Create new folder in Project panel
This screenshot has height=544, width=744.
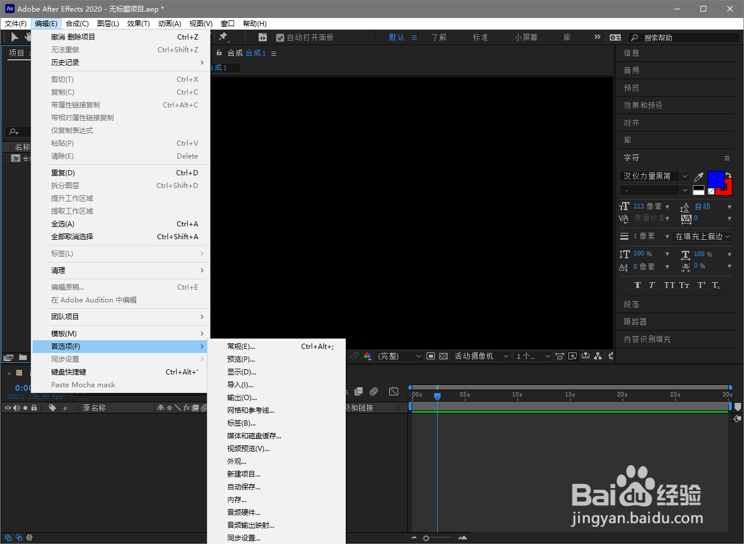point(23,358)
